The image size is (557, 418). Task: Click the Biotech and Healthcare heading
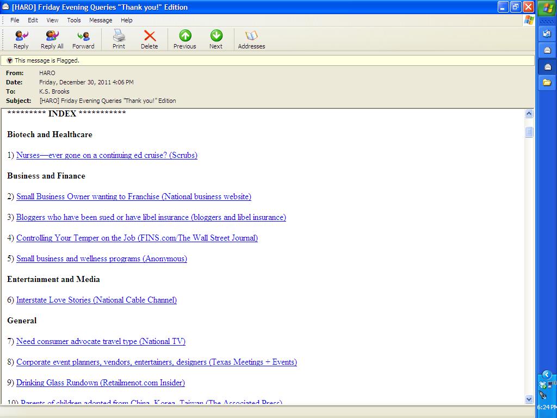pyautogui.click(x=49, y=134)
